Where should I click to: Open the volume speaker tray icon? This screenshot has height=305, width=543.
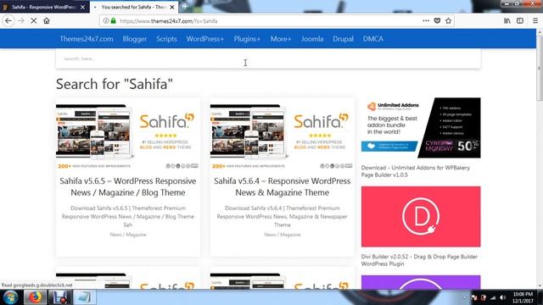click(503, 297)
